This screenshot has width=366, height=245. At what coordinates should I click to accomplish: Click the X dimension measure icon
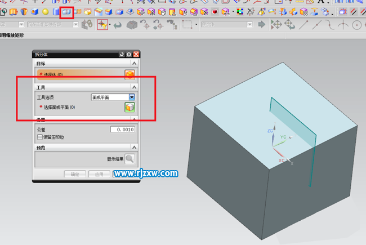tap(251, 11)
